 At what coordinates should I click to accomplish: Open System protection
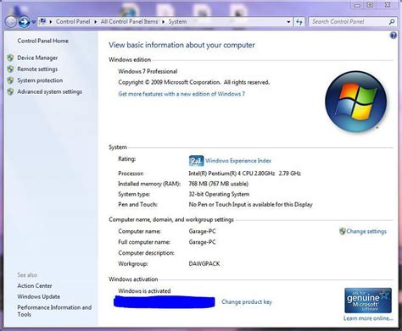(x=40, y=80)
